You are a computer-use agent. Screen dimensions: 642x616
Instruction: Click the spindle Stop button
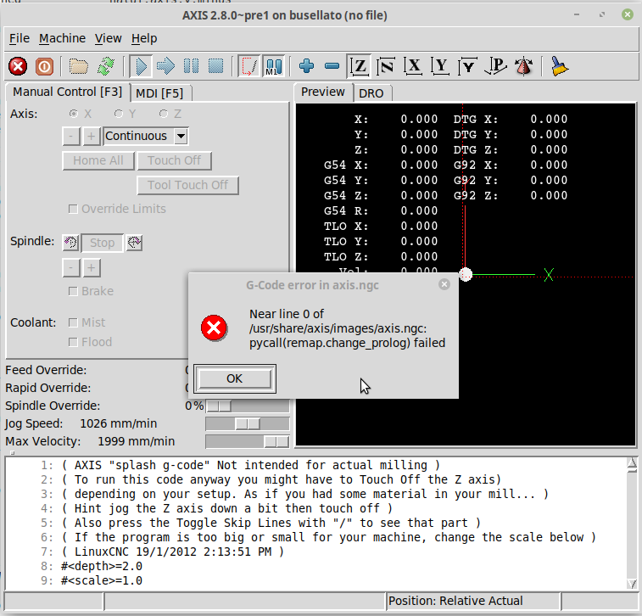pos(103,243)
